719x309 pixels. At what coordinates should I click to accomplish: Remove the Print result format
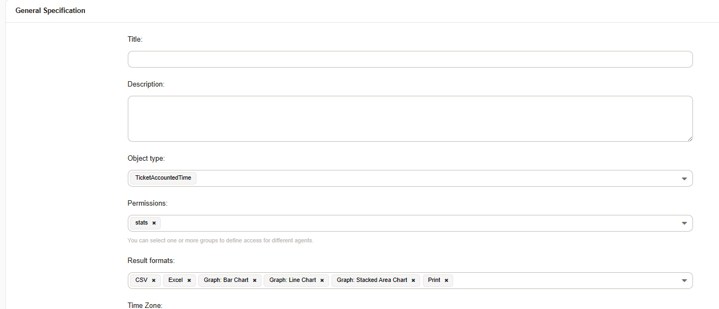pos(446,280)
